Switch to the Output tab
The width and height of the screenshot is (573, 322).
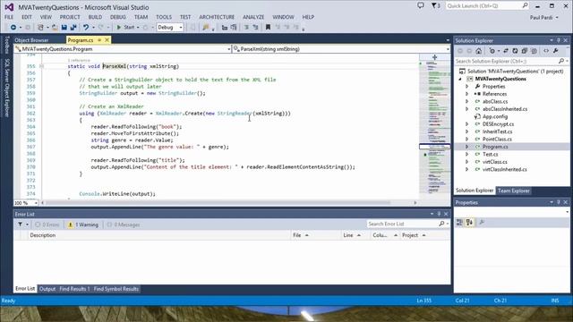(47, 289)
